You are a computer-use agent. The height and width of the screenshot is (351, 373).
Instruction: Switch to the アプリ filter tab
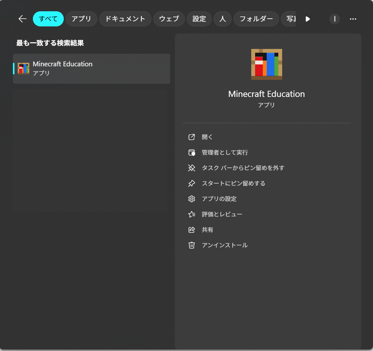[x=81, y=19]
